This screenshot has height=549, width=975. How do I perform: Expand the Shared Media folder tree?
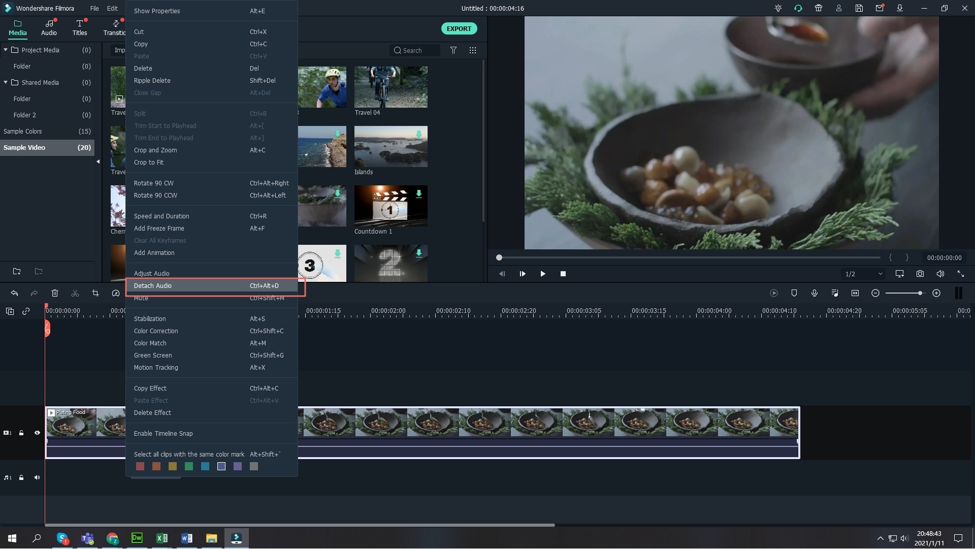pos(5,82)
